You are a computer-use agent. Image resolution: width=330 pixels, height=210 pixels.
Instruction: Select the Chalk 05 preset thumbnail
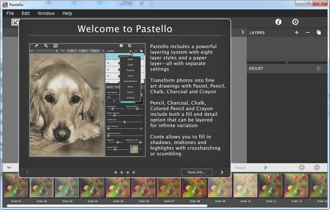pos(118,188)
